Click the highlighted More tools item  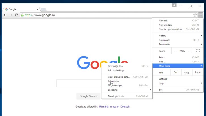178,66
